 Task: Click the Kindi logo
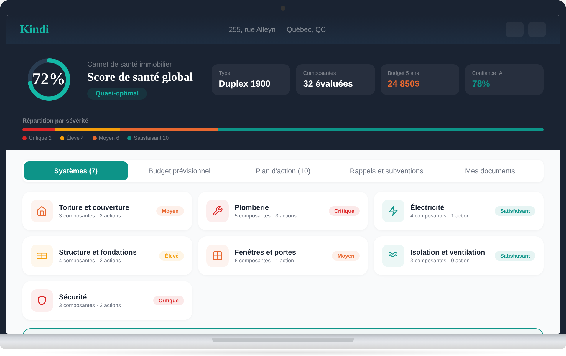coord(34,29)
